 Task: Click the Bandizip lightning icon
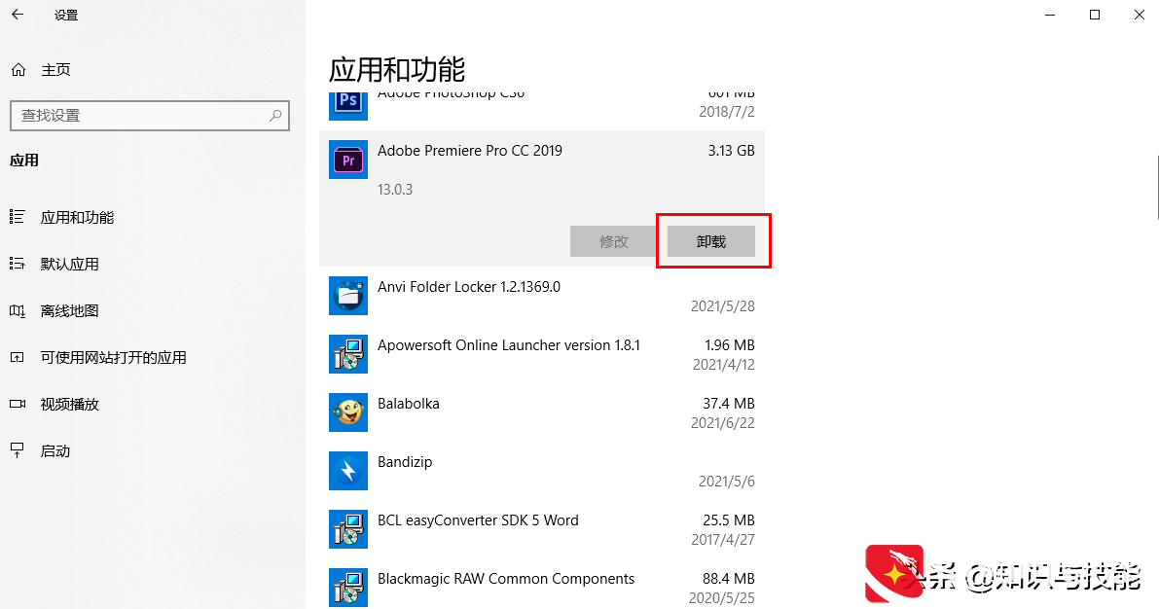pos(348,471)
